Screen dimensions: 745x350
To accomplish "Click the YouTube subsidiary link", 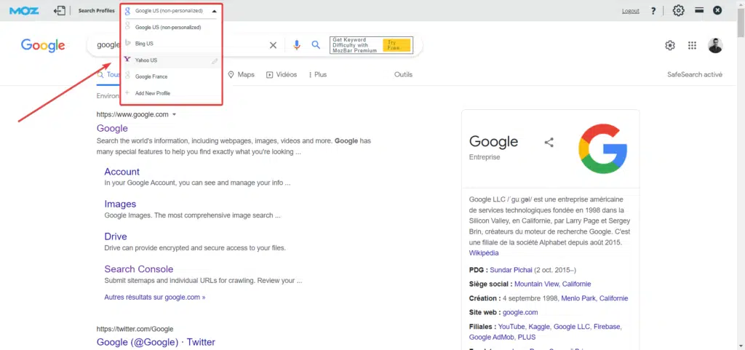I will click(x=511, y=327).
